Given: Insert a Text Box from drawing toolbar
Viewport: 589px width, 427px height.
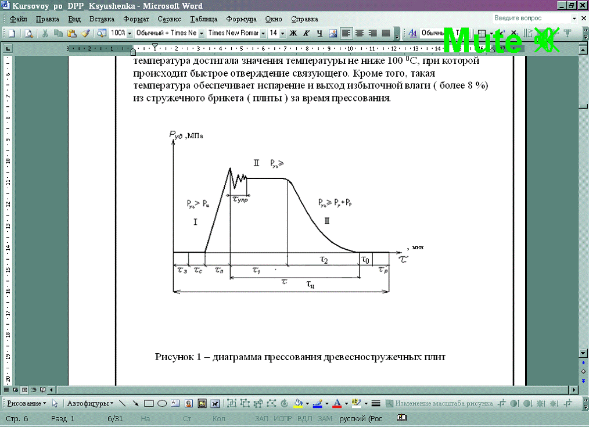Looking at the screenshot, I should [175, 403].
